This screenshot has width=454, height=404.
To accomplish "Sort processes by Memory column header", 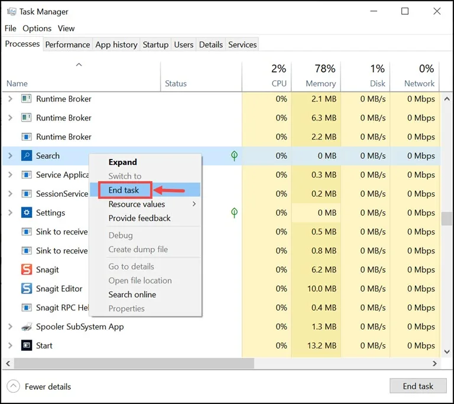I will pos(320,83).
